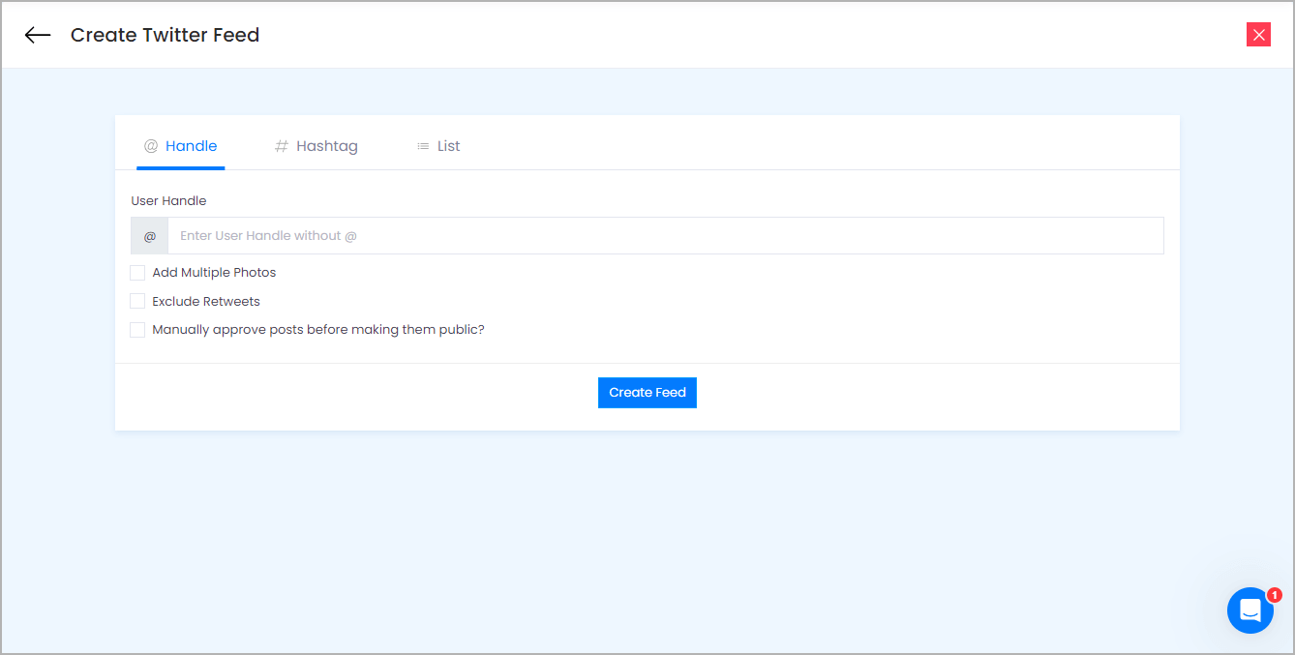Click the Create Feed button

pyautogui.click(x=647, y=393)
